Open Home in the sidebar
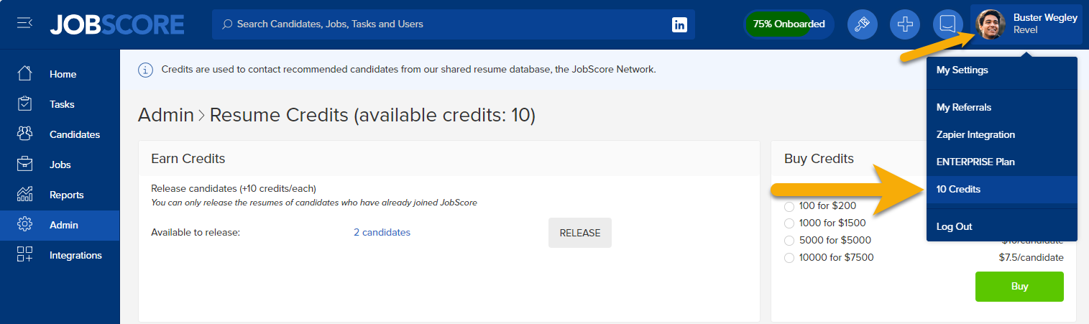 60,74
